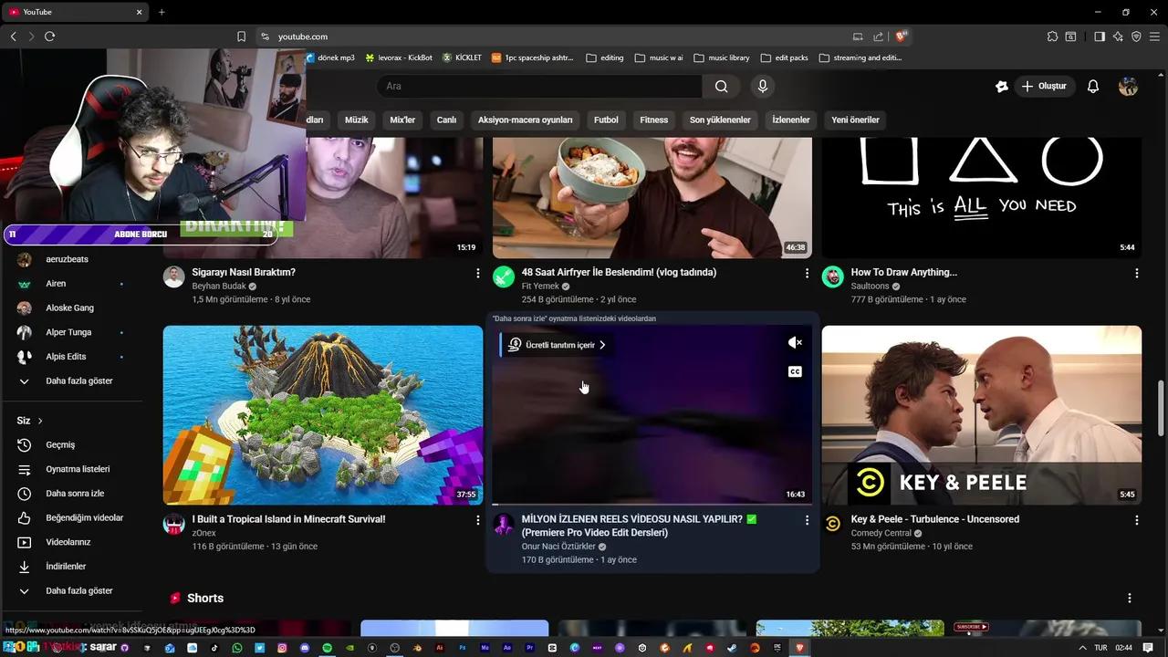Select the Son yüklenenler chip
Viewport: 1168px width, 657px height.
(720, 120)
